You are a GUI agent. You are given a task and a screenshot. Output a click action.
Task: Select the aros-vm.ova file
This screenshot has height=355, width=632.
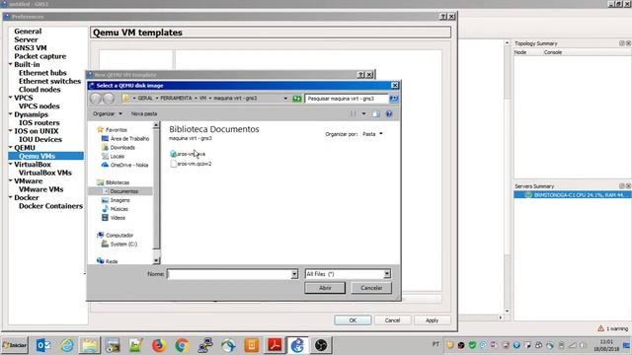(188, 154)
